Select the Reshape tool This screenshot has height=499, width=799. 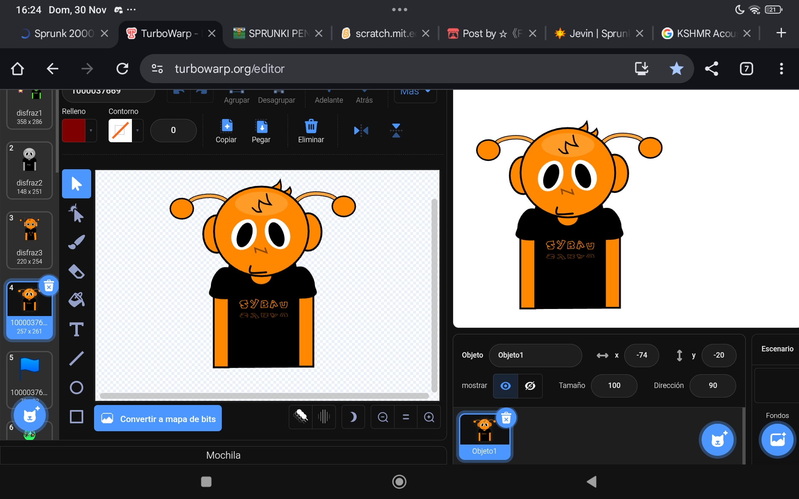(x=76, y=214)
